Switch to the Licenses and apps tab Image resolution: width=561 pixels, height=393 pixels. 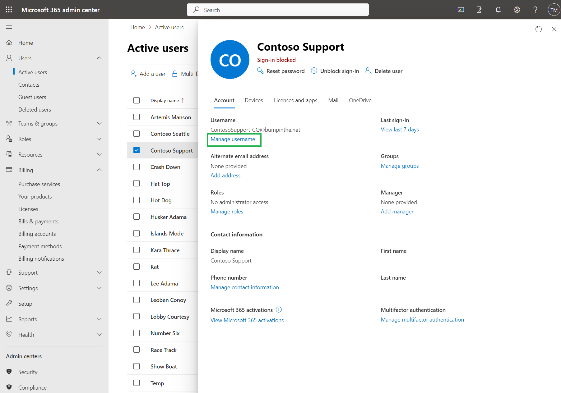pos(295,100)
